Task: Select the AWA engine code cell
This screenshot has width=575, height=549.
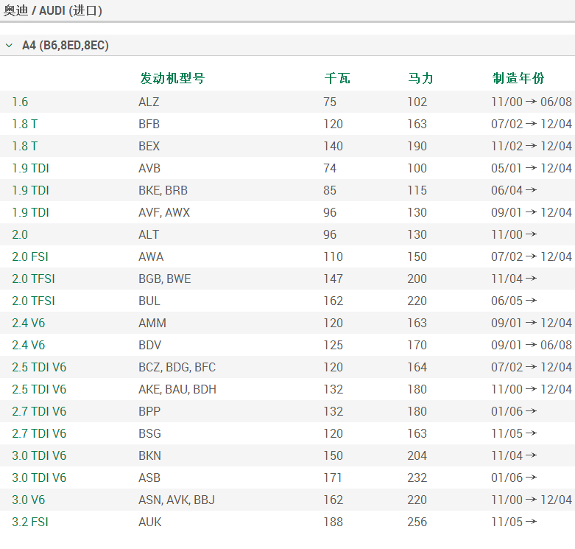Action: (151, 256)
